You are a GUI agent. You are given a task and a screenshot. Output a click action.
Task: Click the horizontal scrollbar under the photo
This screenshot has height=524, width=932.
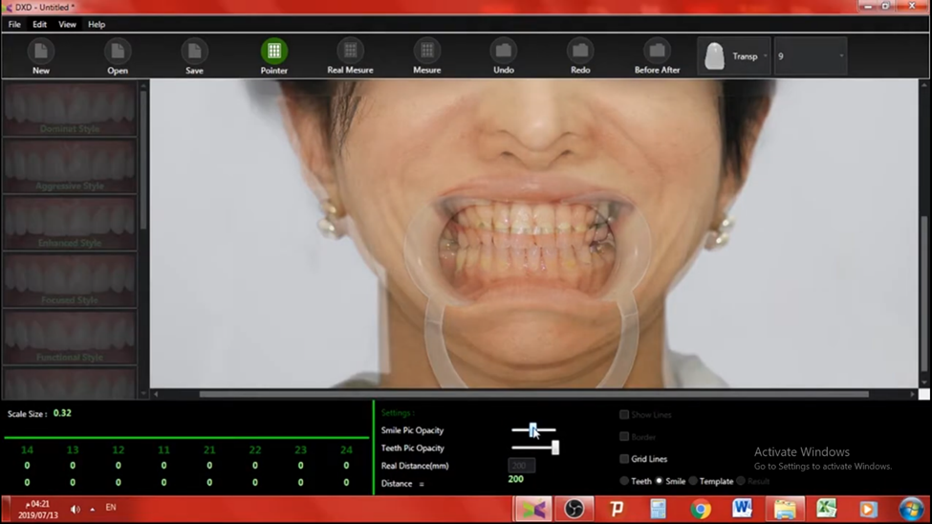[533, 394]
